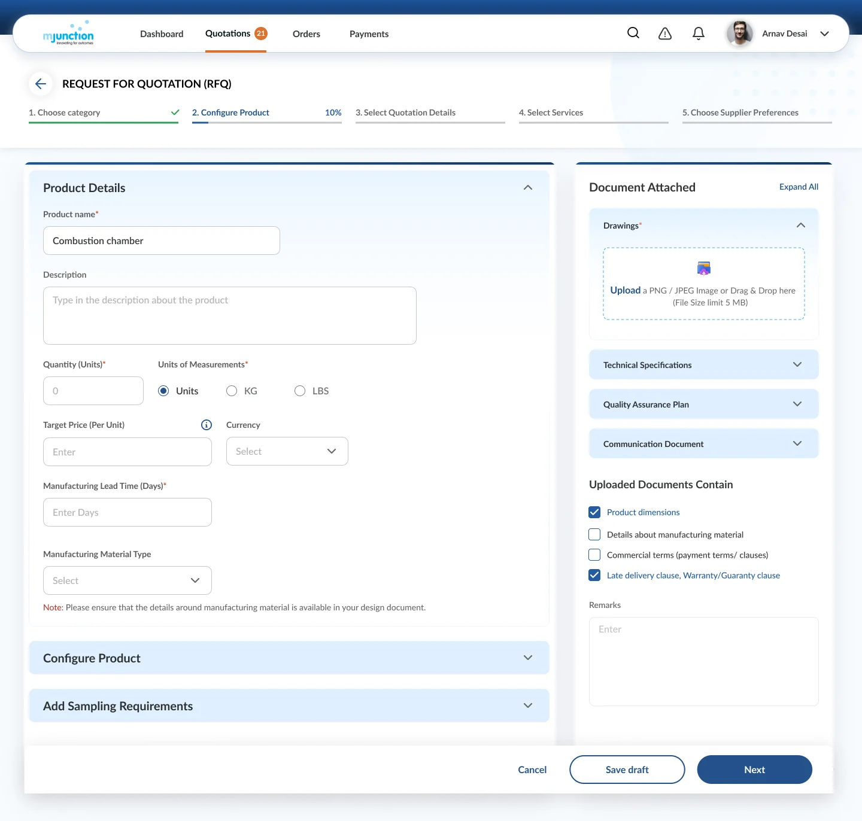
Task: Expand the Quality Assurance Plan panel
Action: click(704, 404)
